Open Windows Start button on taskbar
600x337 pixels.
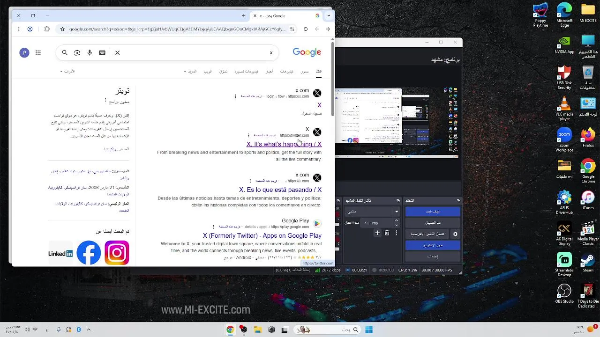point(369,330)
